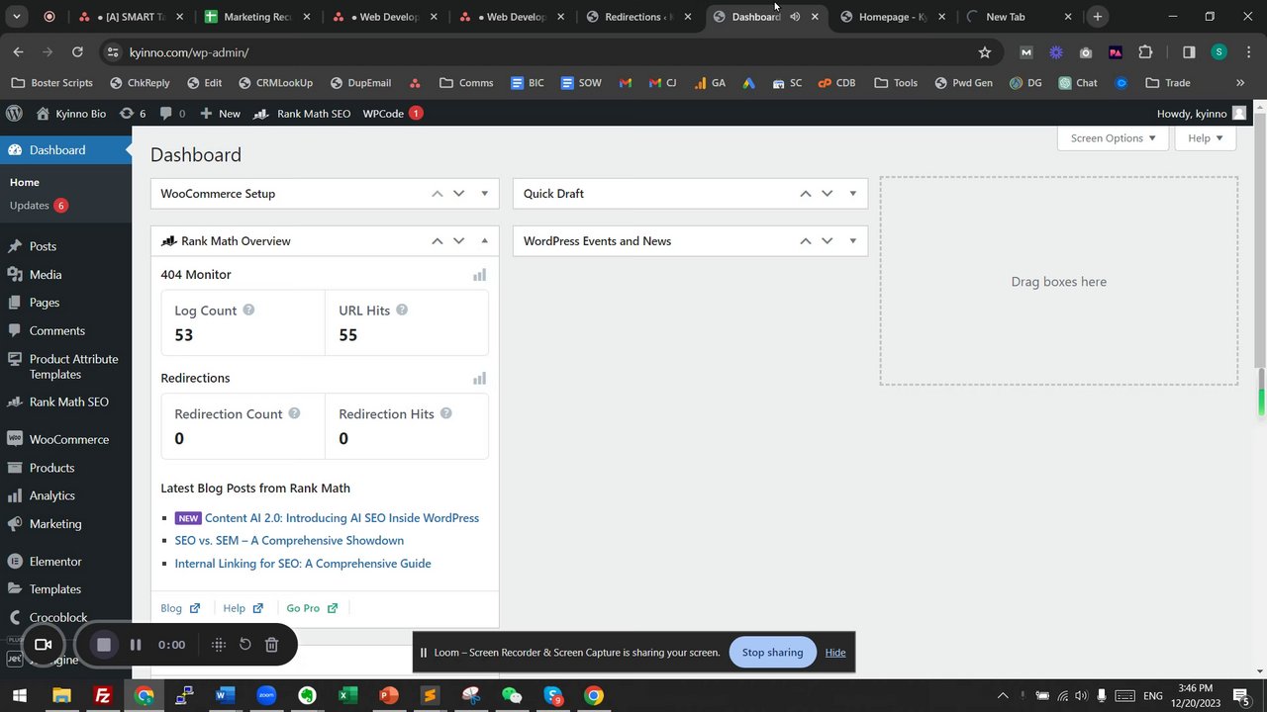The height and width of the screenshot is (712, 1267).
Task: Open Comments in the sidebar
Action: [x=57, y=330]
